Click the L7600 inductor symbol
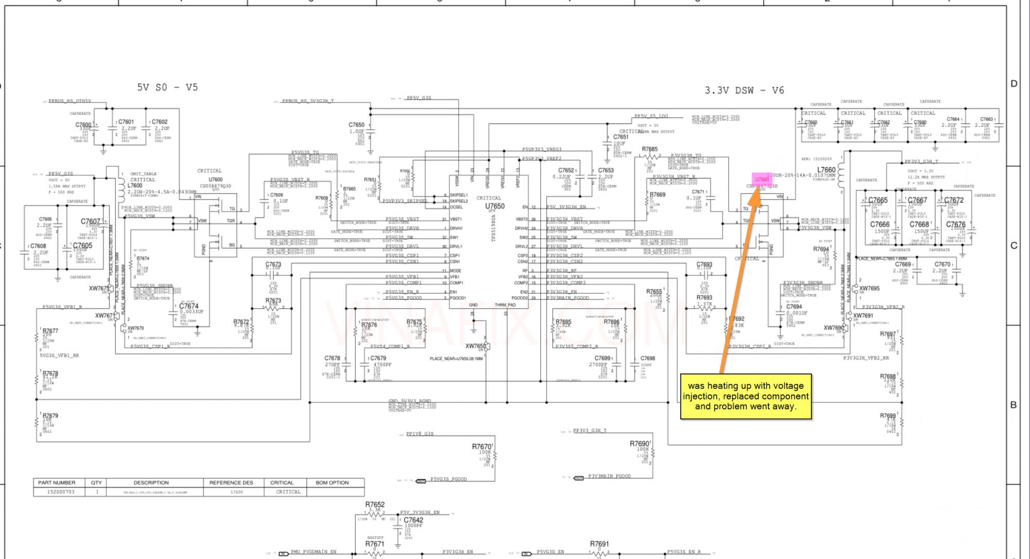The image size is (1030, 559). (122, 191)
